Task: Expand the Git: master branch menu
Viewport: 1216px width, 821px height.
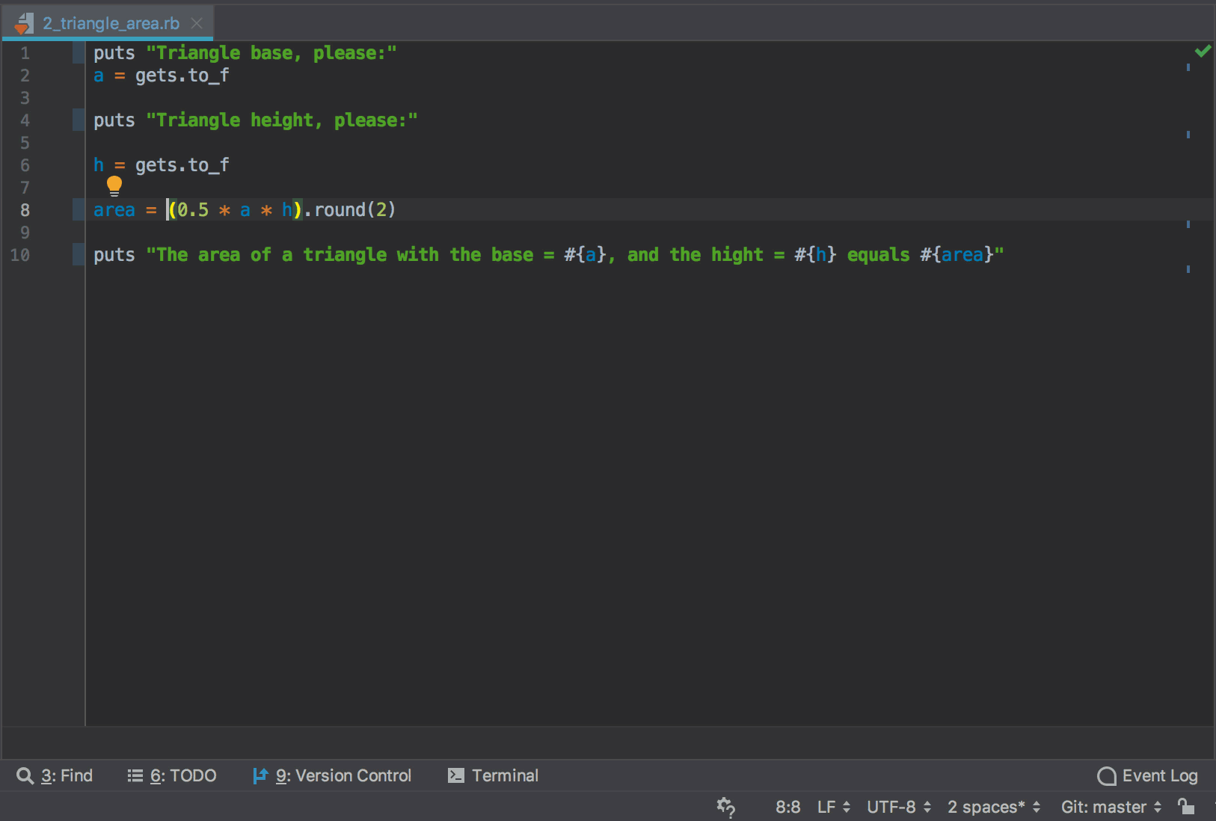Action: pyautogui.click(x=1111, y=807)
